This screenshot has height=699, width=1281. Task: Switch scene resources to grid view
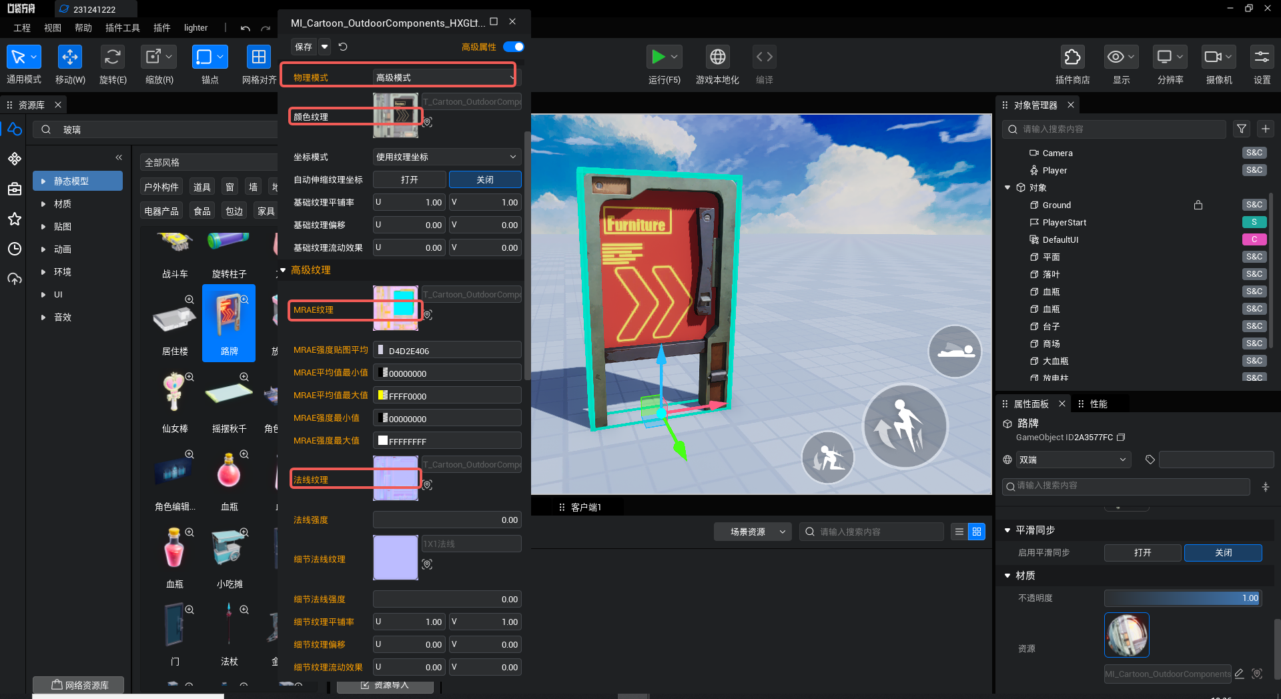click(x=977, y=532)
